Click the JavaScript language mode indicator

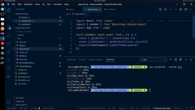click(146, 108)
